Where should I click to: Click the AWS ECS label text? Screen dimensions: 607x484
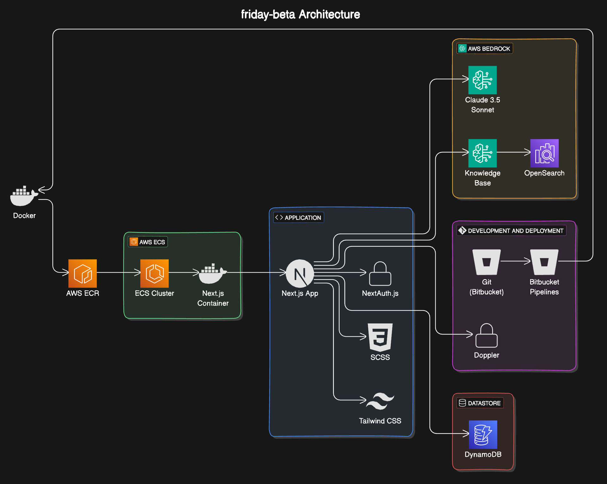coord(152,242)
